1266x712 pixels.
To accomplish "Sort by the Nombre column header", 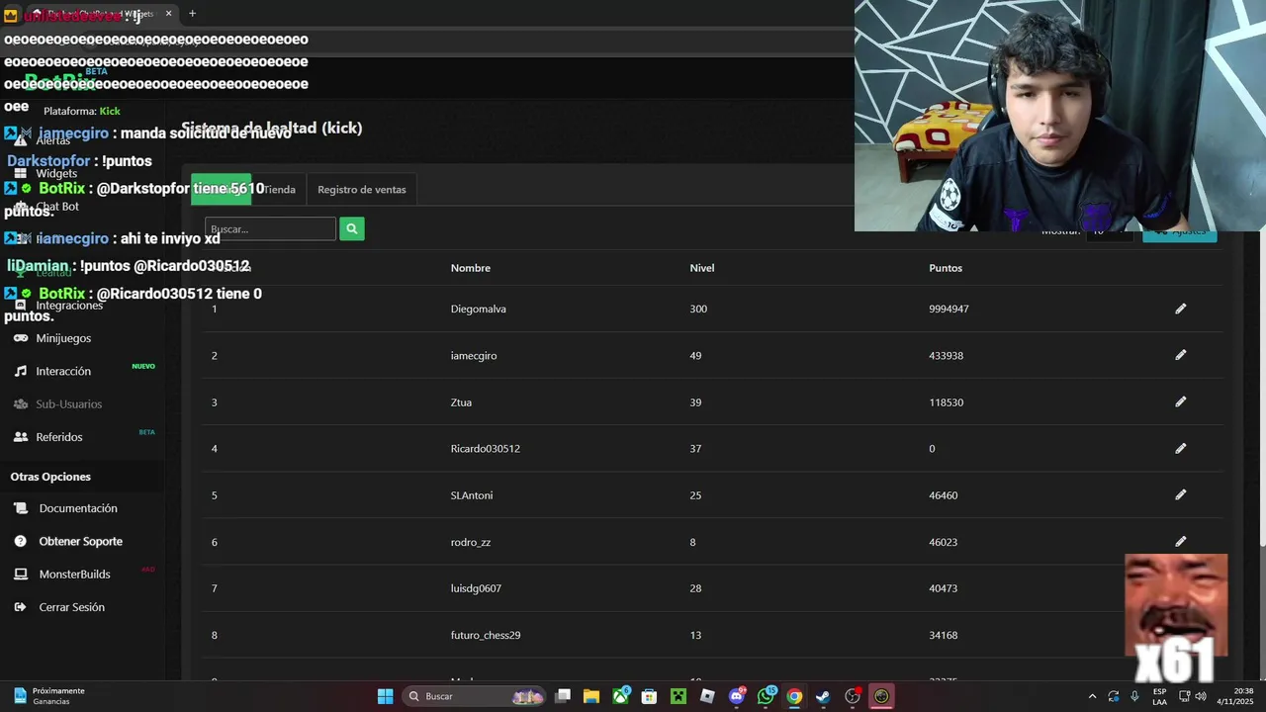I will 471,268.
